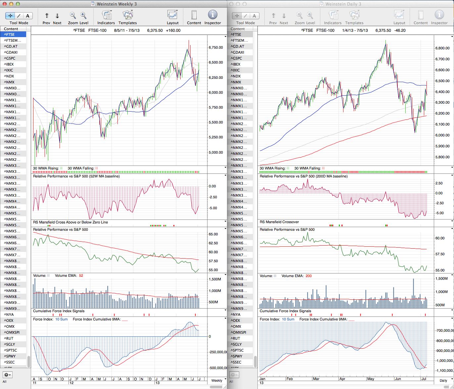Select the crosshair tool mode in Weekly window
The height and width of the screenshot is (389, 454).
pyautogui.click(x=11, y=16)
